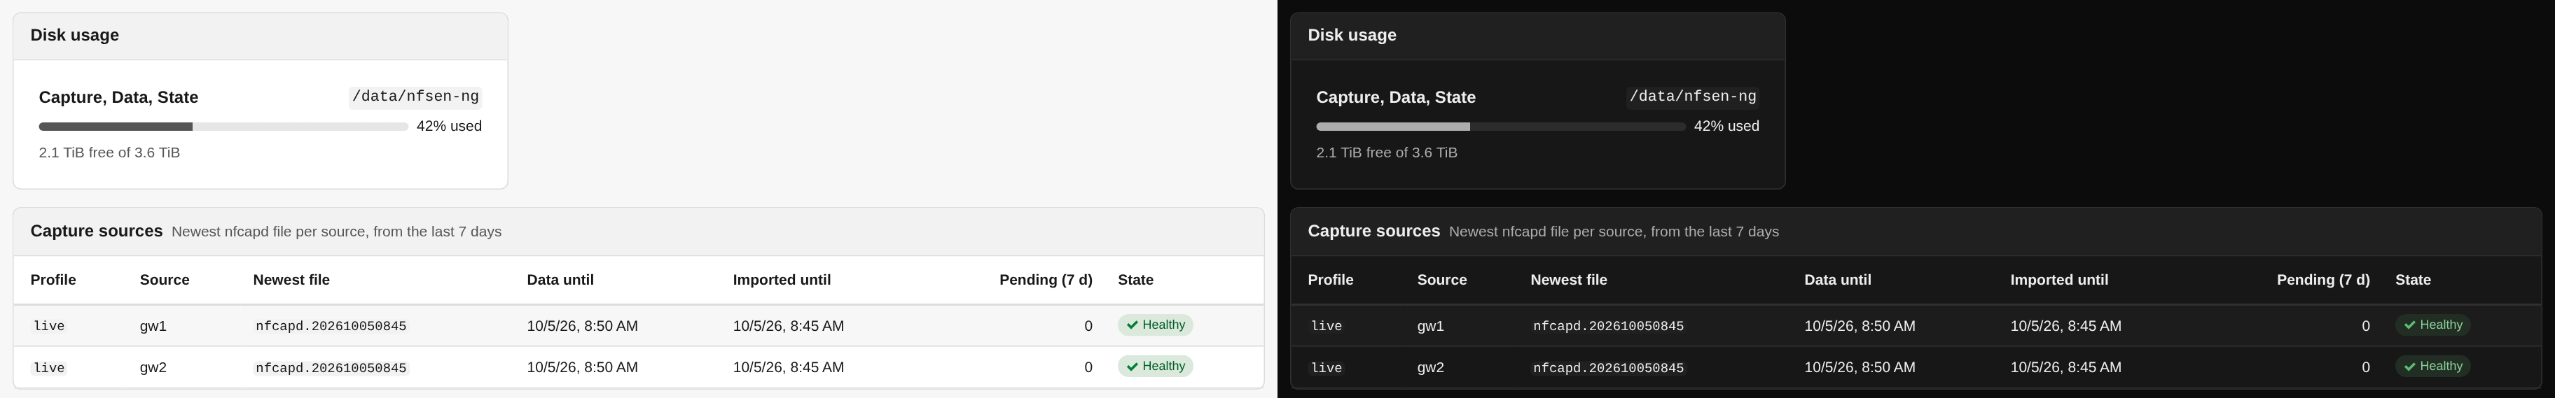The height and width of the screenshot is (398, 2555).
Task: Select the 'Disk usage' heading in dark panel
Action: [1352, 36]
